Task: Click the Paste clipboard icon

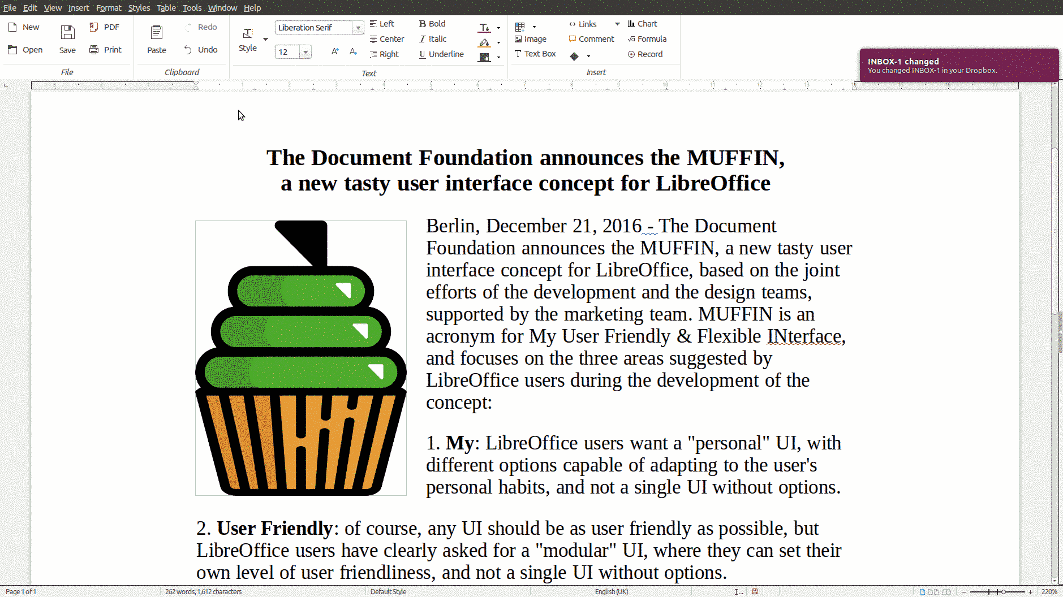Action: point(156,33)
